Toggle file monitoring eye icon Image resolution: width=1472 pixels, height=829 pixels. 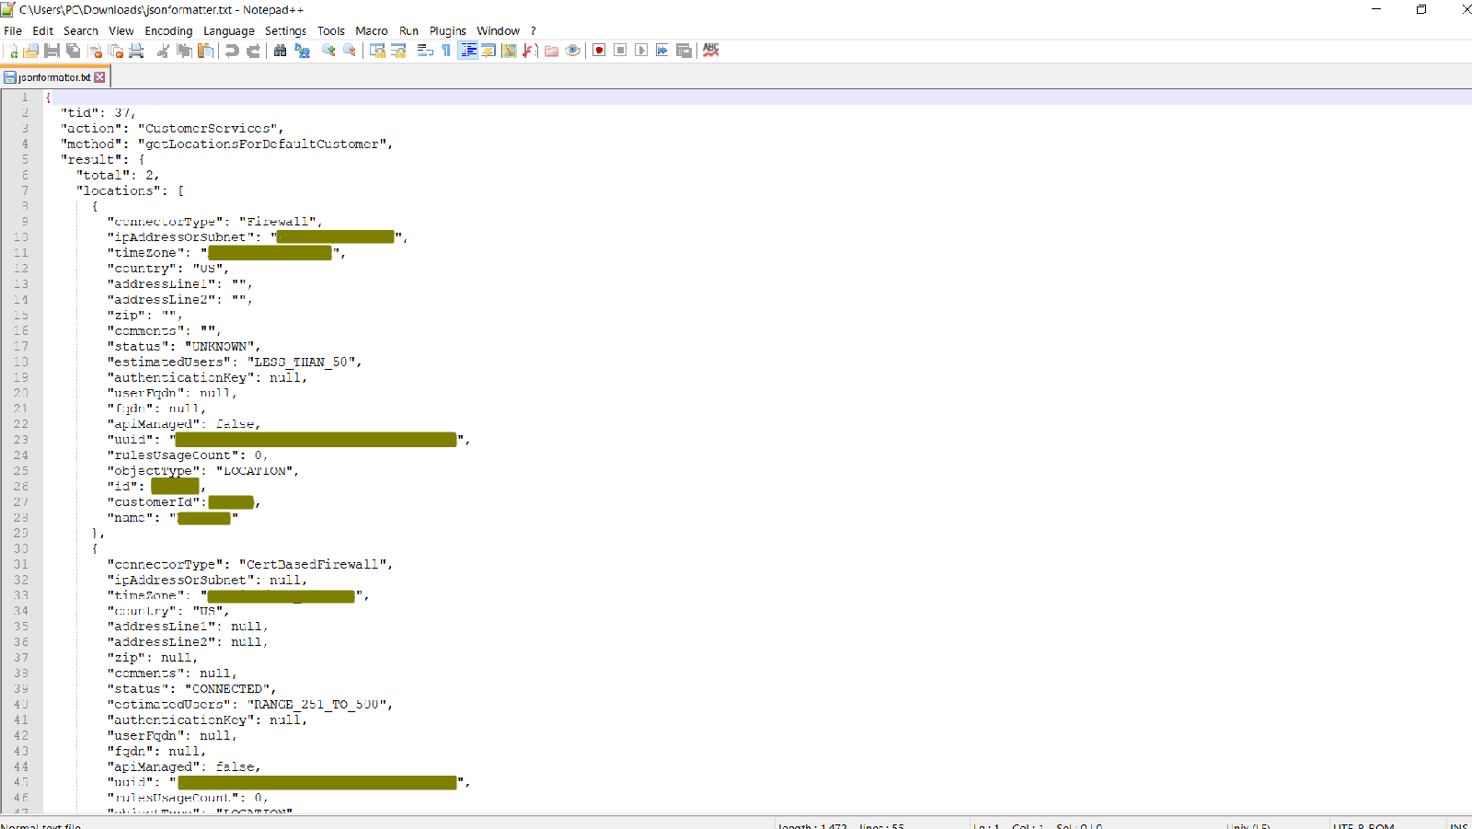(572, 51)
